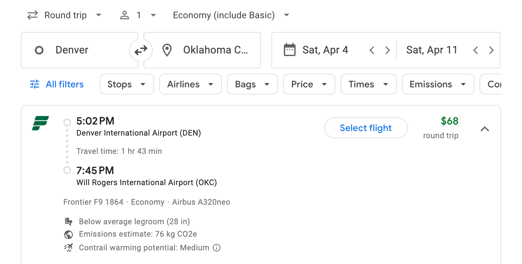This screenshot has width=522, height=264.
Task: Open the Airlines filter dropdown
Action: [x=190, y=84]
